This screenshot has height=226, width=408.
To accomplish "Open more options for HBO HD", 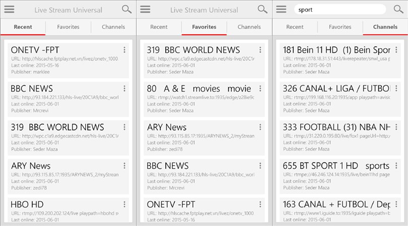I will pyautogui.click(x=124, y=204).
